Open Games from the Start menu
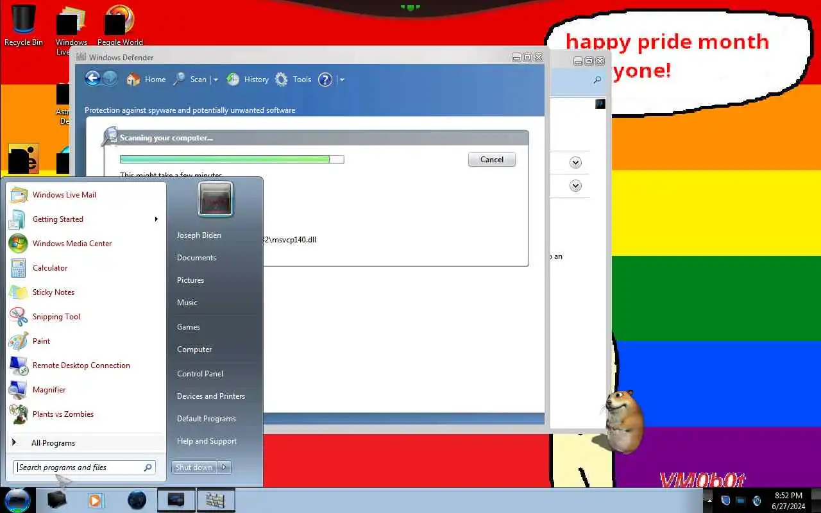Screen dimensions: 821x513 pyautogui.click(x=189, y=327)
